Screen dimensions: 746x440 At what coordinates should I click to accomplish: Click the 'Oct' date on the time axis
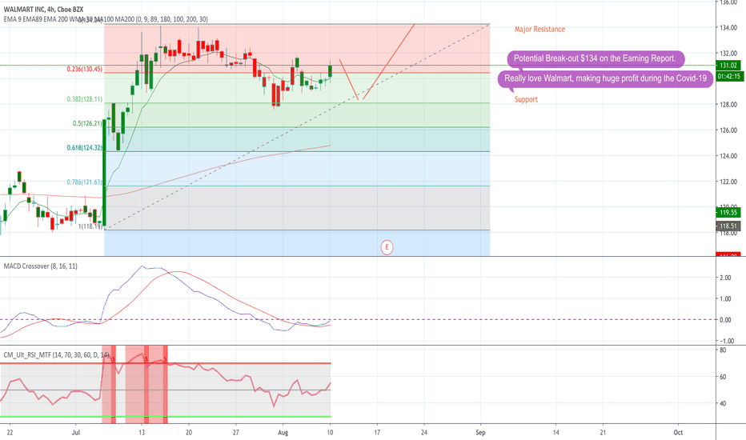(x=678, y=432)
